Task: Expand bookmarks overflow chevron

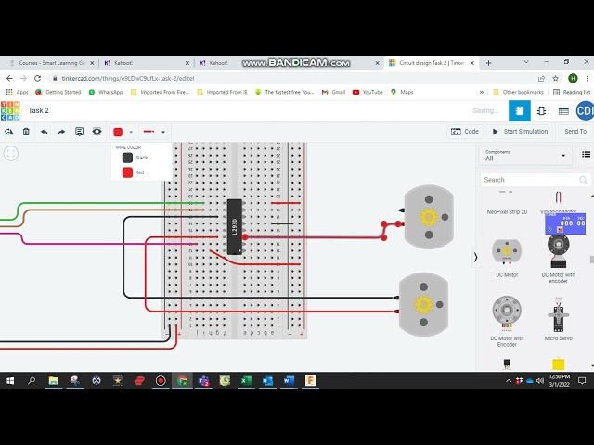Action: 482,92
